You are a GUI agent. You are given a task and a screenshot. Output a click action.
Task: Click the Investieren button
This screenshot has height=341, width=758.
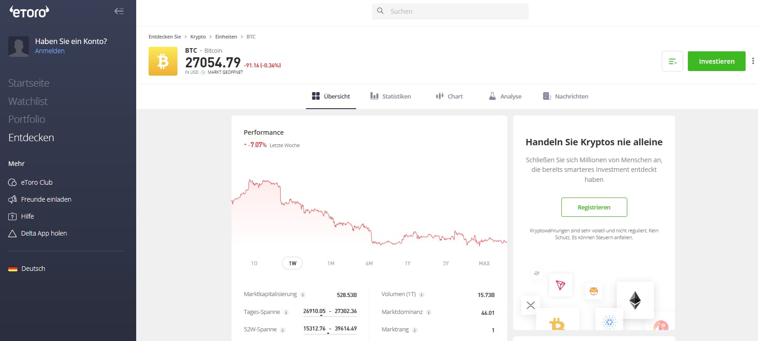(x=717, y=61)
